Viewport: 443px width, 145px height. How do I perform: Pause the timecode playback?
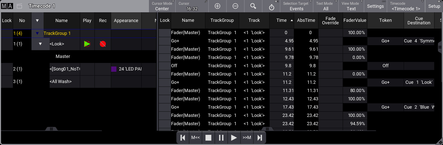point(221,137)
